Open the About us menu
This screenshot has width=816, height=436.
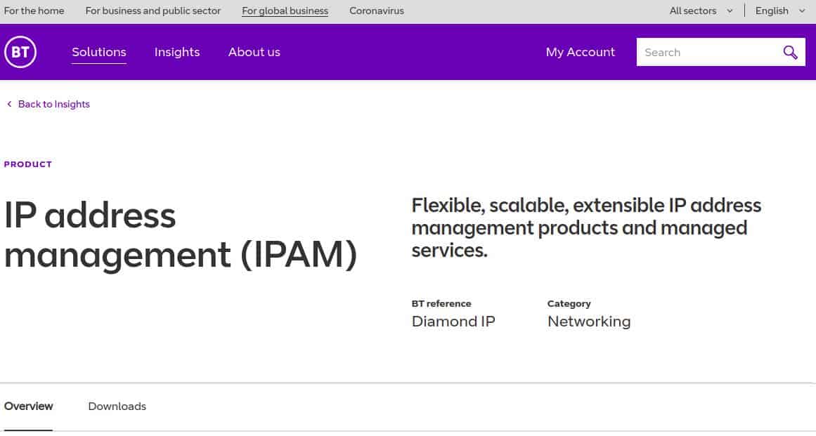click(254, 52)
